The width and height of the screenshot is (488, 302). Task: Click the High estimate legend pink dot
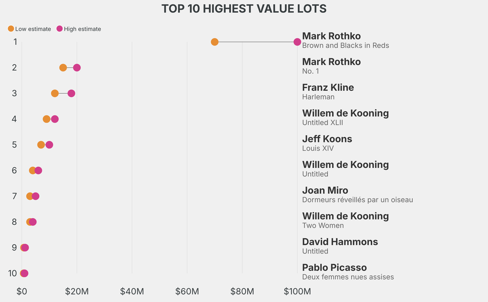click(x=60, y=29)
